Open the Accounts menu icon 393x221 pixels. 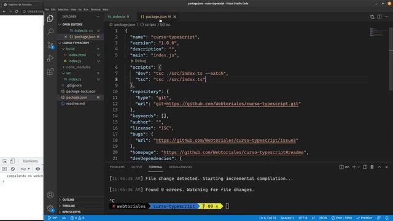(50, 195)
